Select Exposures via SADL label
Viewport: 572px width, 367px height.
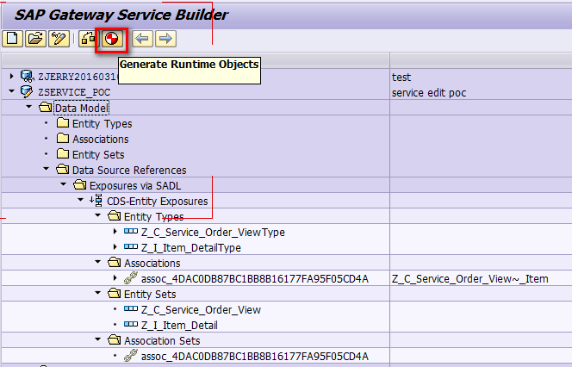(135, 186)
